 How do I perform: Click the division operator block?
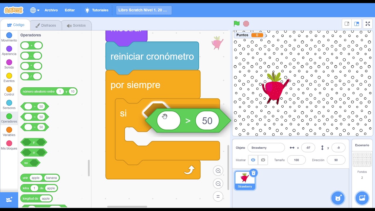pos(31,76)
